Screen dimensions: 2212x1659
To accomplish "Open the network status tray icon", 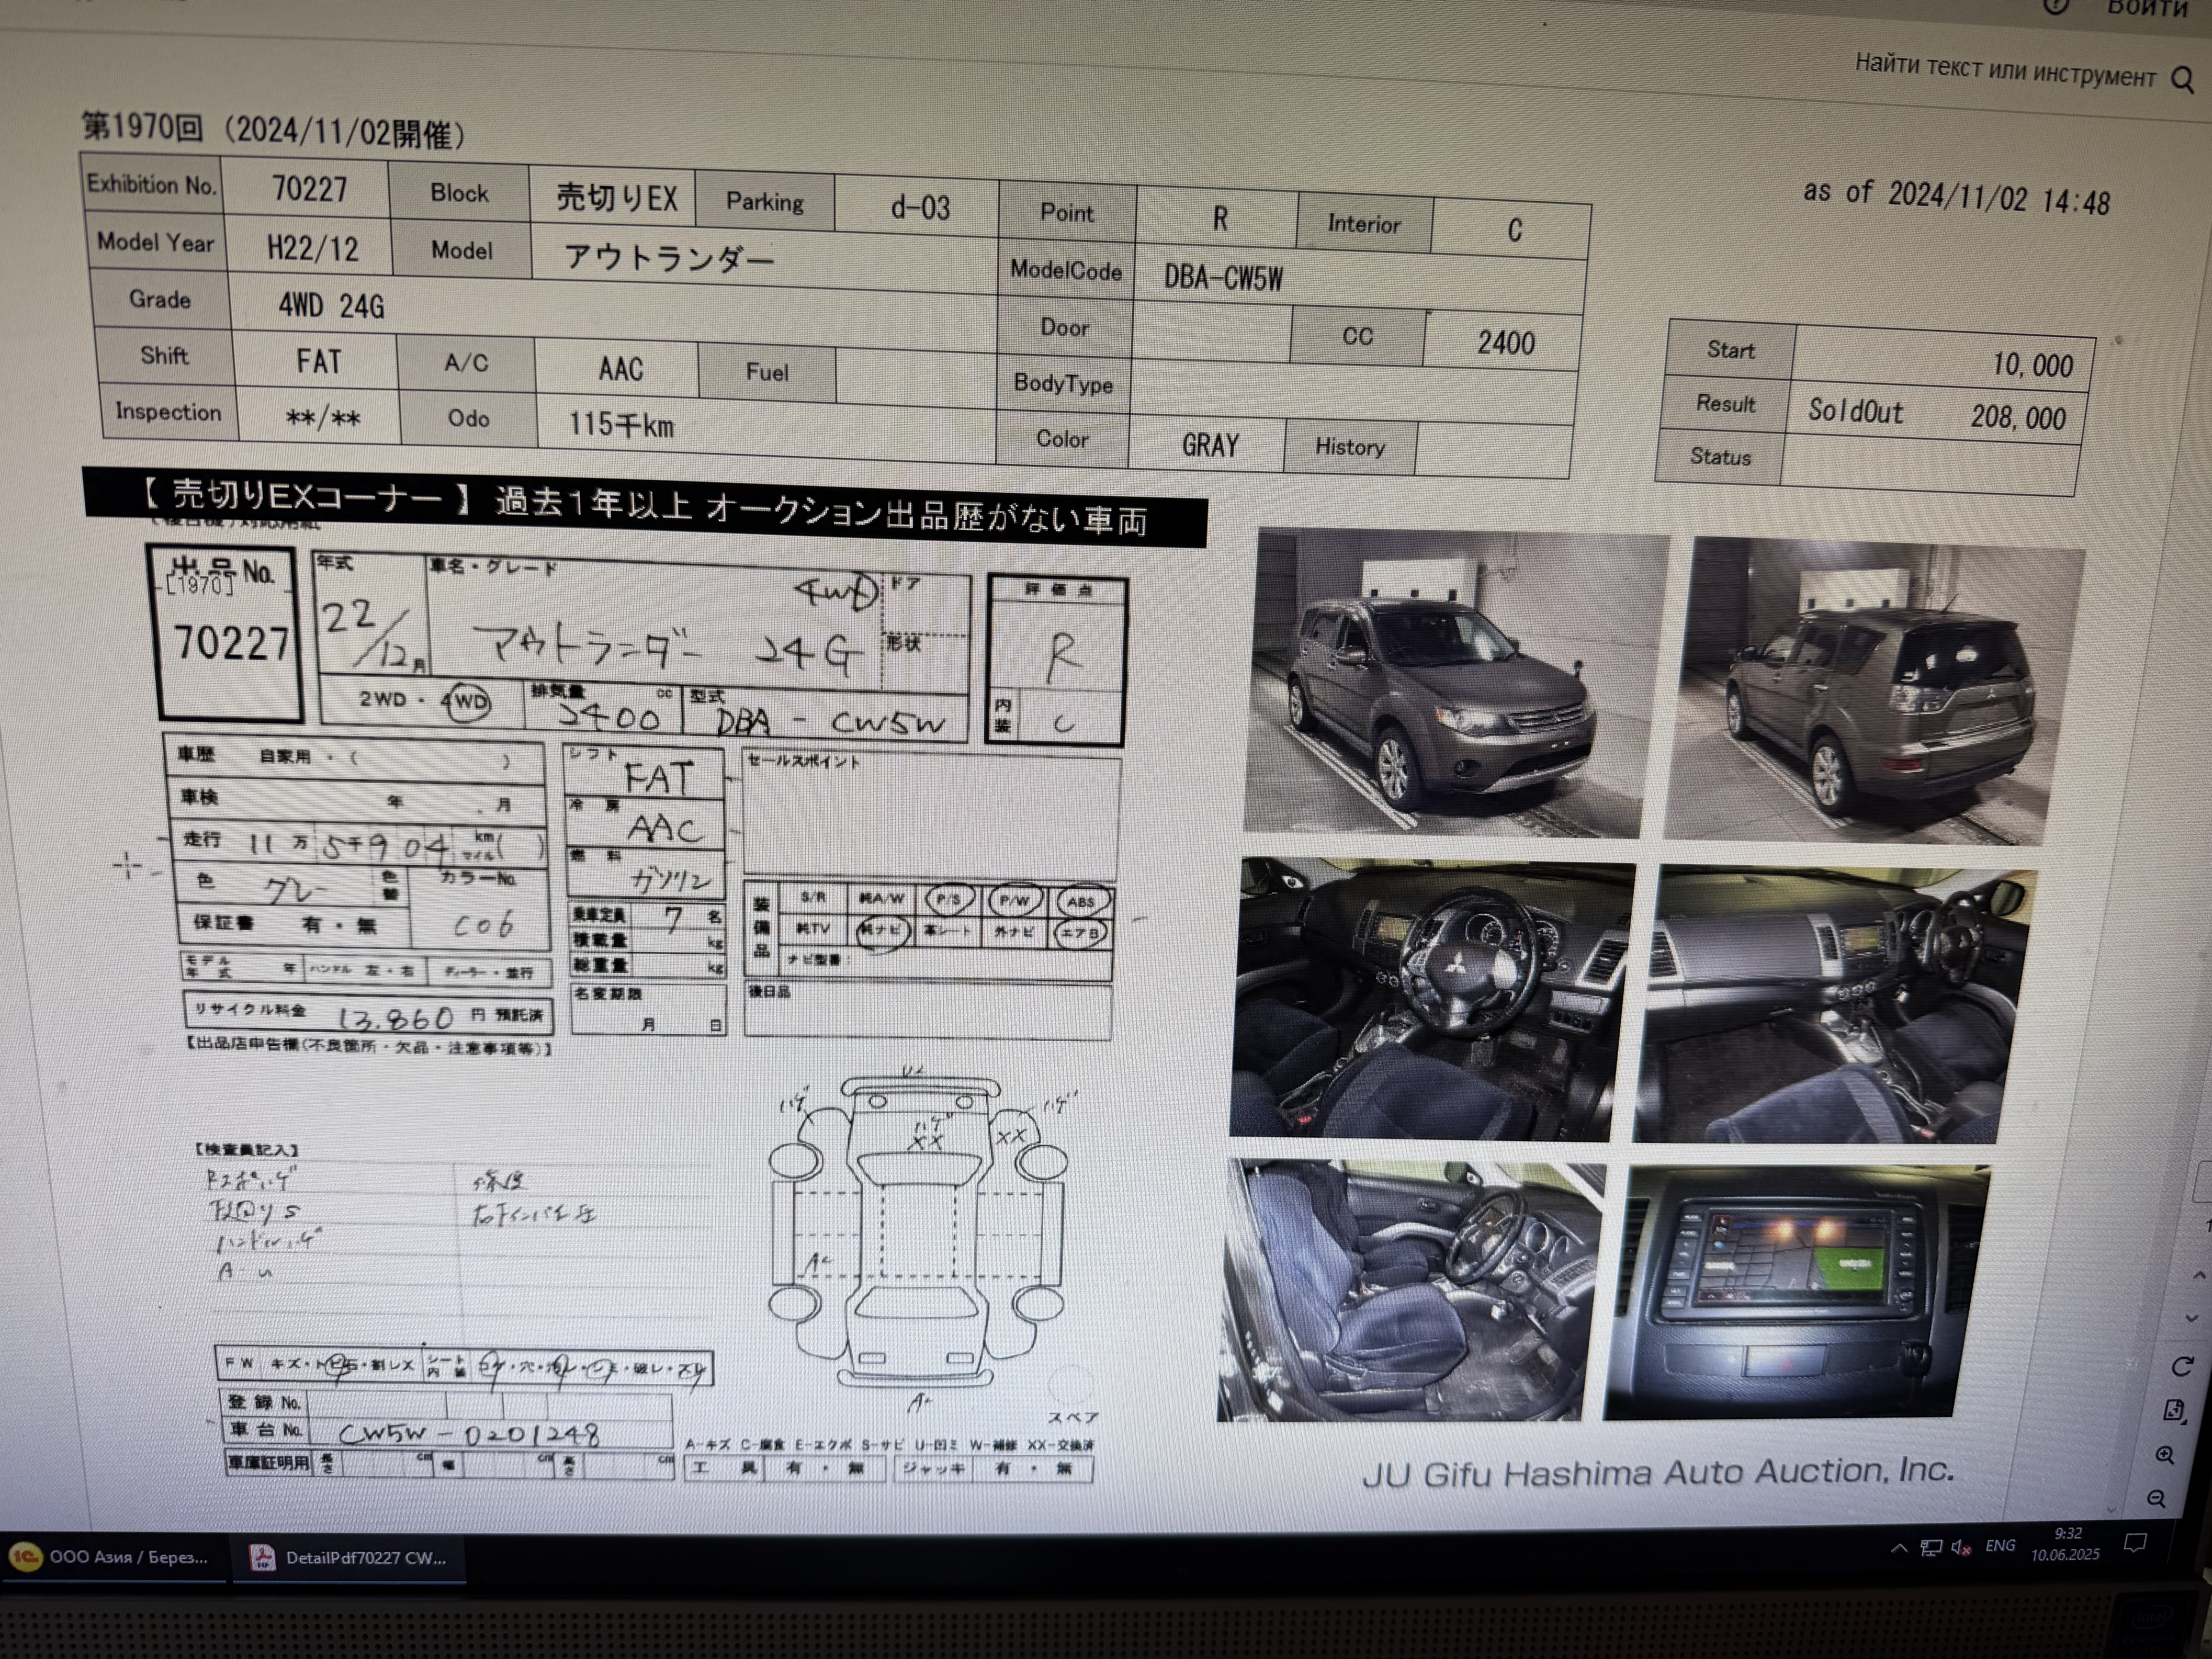I will (1931, 1548).
